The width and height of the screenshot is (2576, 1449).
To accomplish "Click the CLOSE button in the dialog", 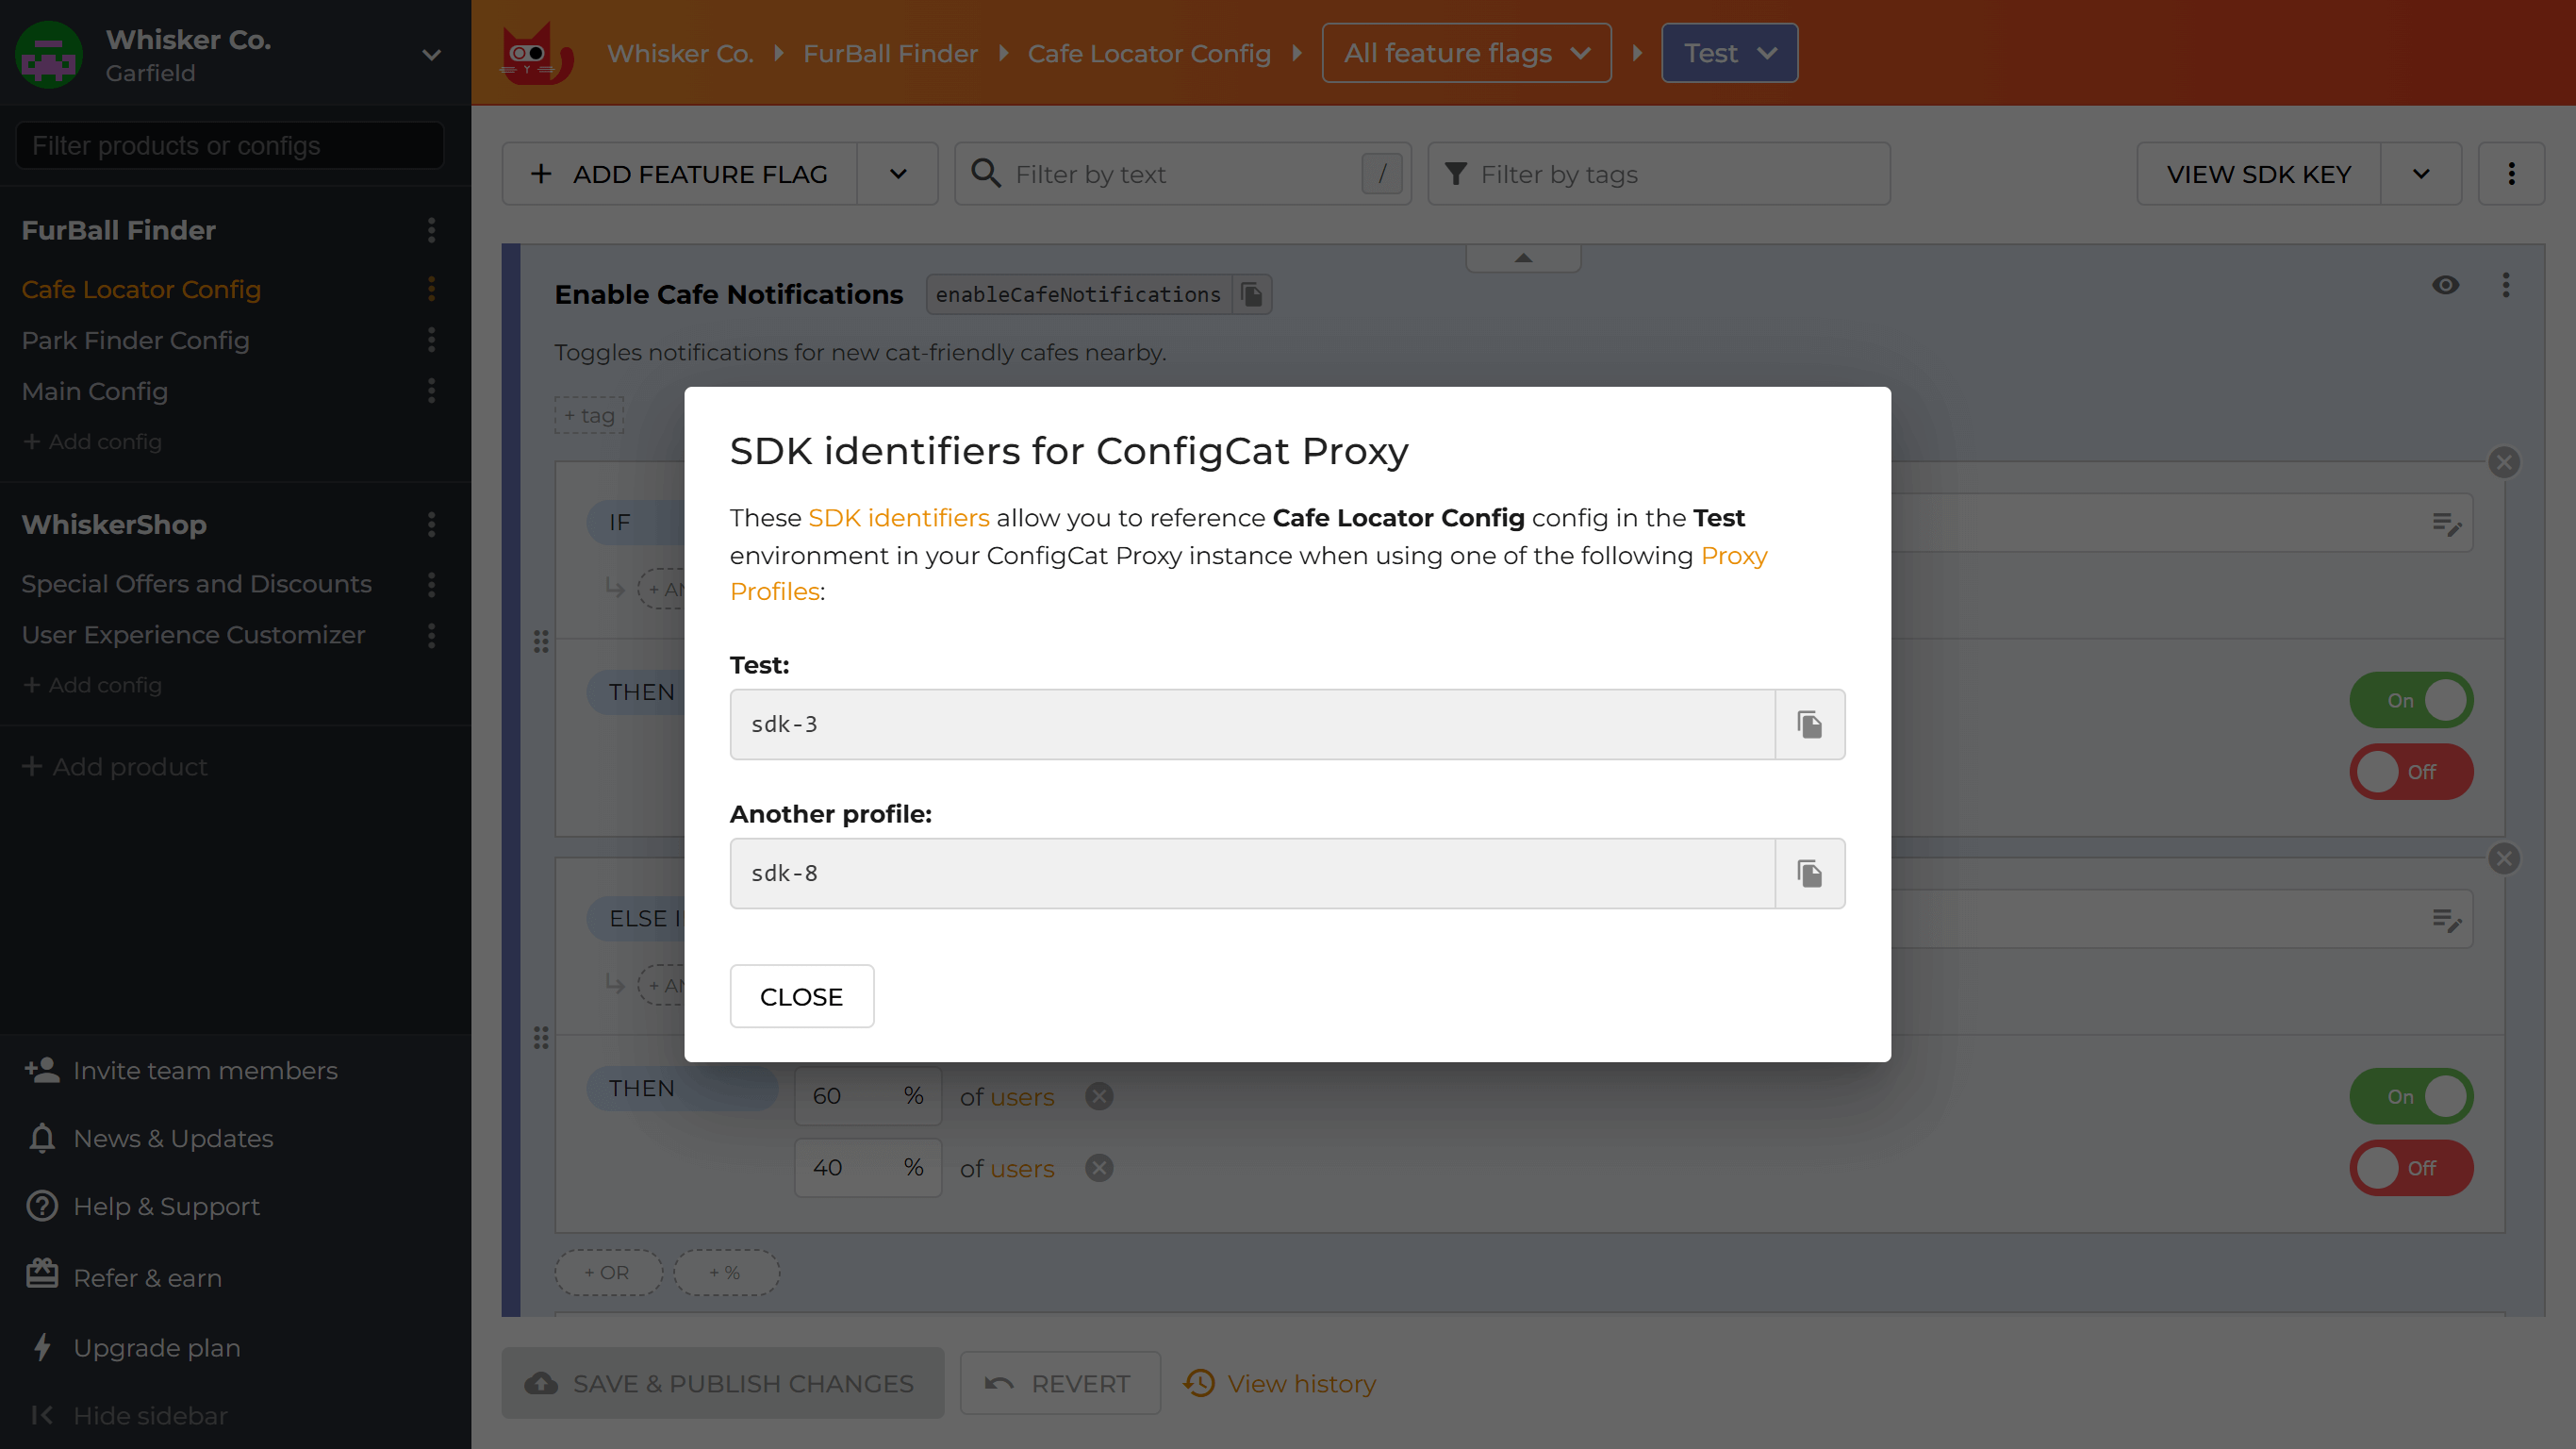I will [801, 995].
